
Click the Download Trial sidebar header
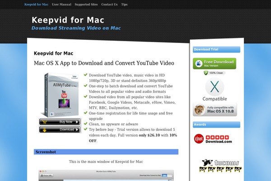point(216,49)
